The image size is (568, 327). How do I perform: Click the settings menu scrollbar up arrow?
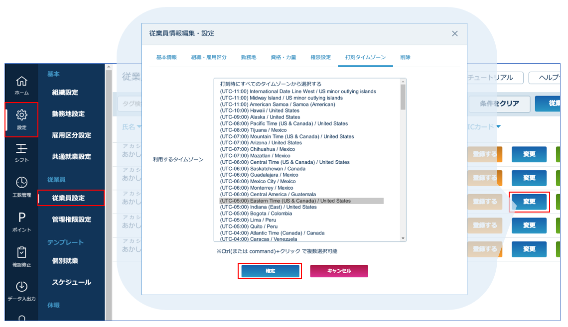coord(108,67)
